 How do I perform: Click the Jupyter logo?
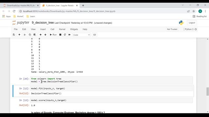coord(21,23)
